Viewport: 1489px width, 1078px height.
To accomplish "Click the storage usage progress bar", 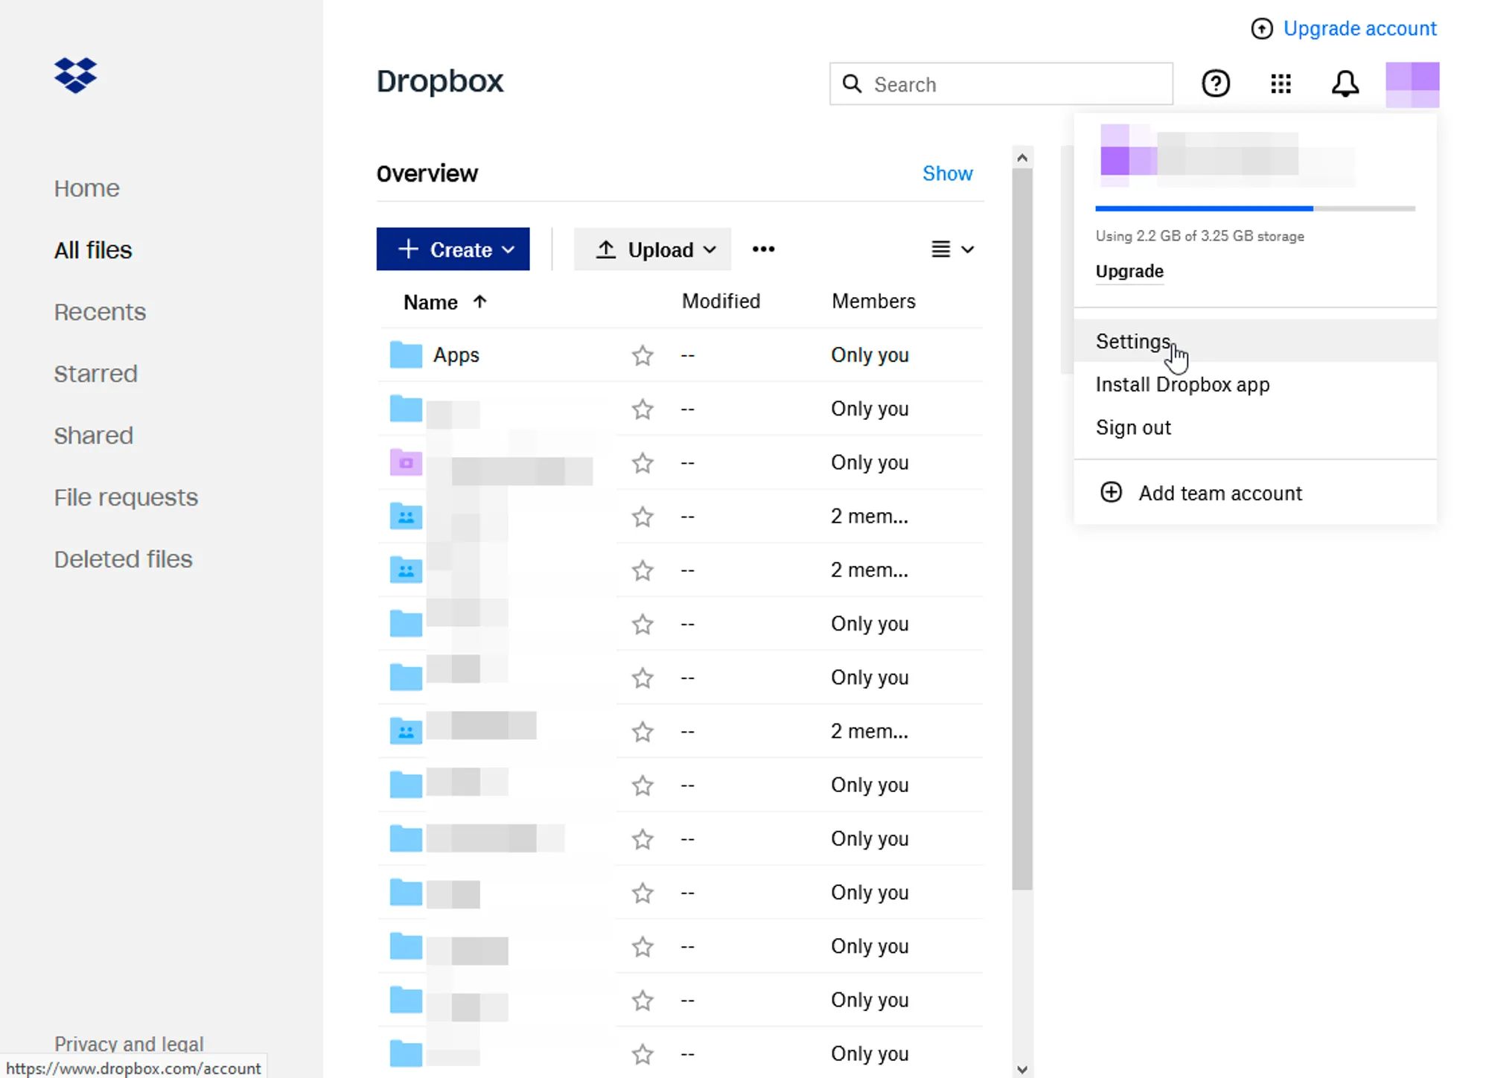I will (x=1254, y=208).
